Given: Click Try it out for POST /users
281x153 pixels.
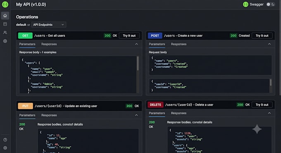Looking at the screenshot, I should tap(262, 35).
